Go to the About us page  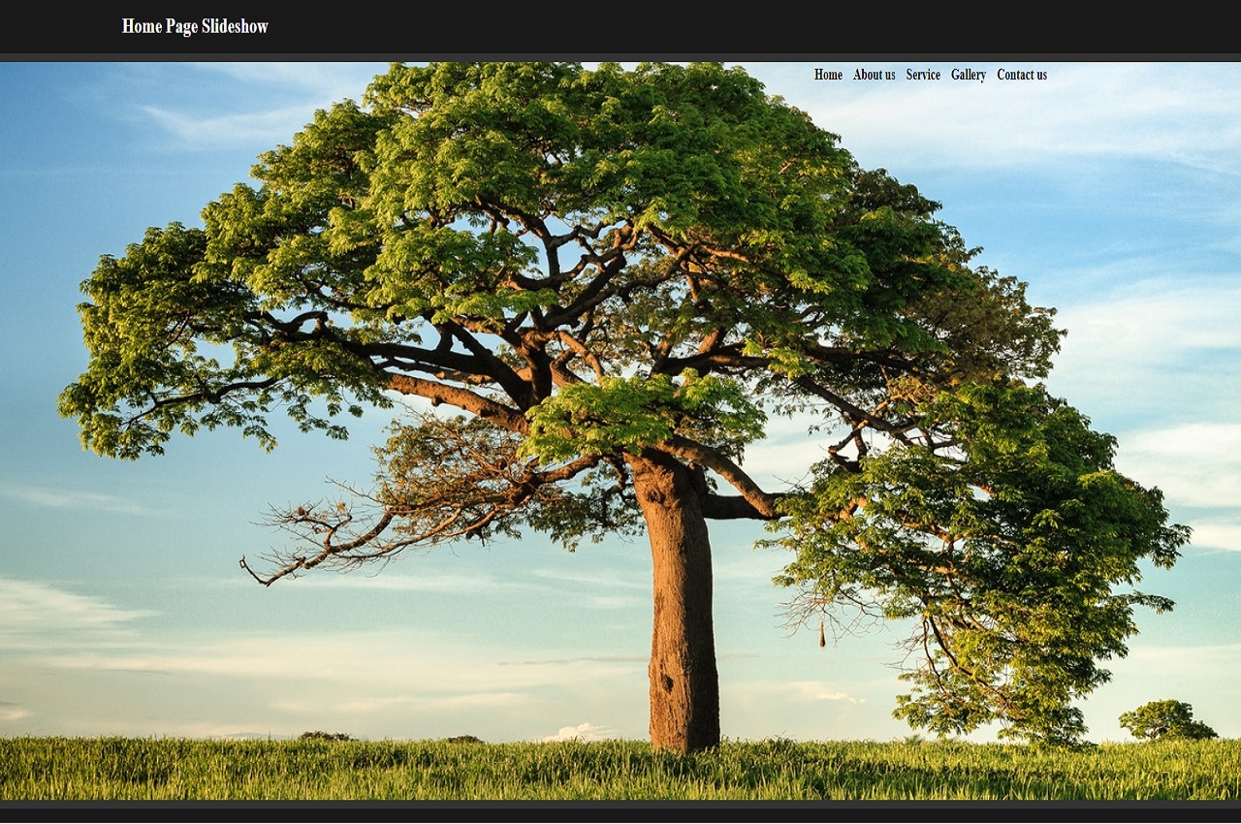click(875, 75)
